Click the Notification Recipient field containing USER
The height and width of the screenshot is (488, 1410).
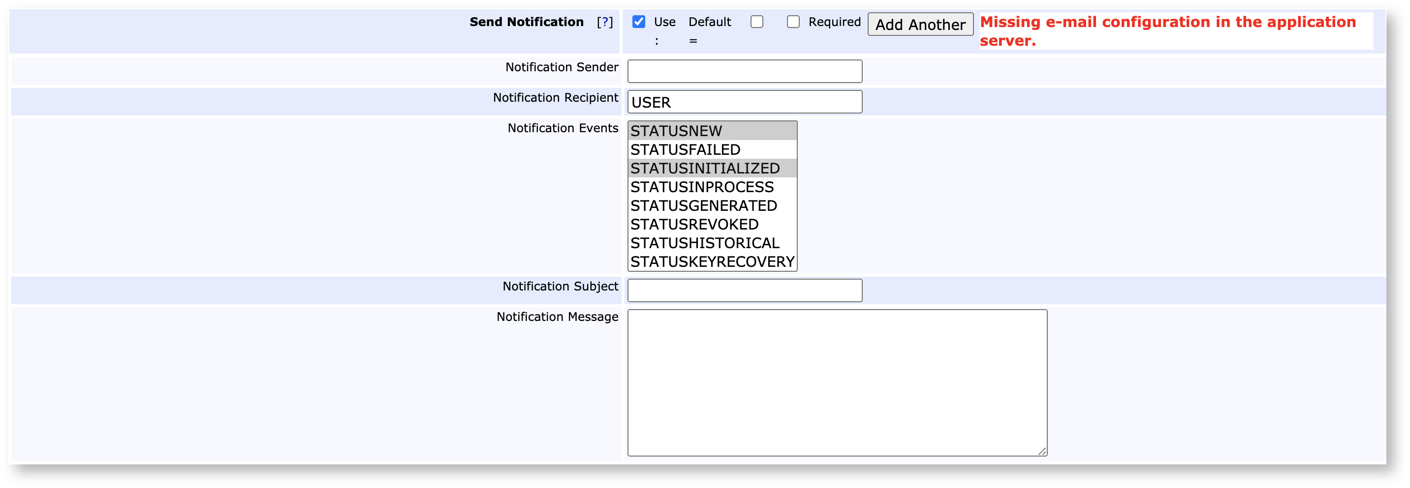point(744,102)
